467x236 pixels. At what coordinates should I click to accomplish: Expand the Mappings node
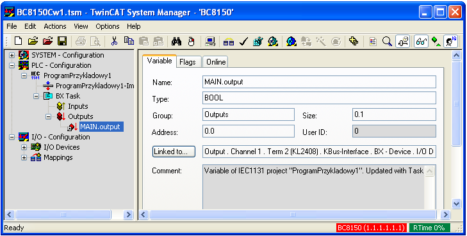pos(24,157)
